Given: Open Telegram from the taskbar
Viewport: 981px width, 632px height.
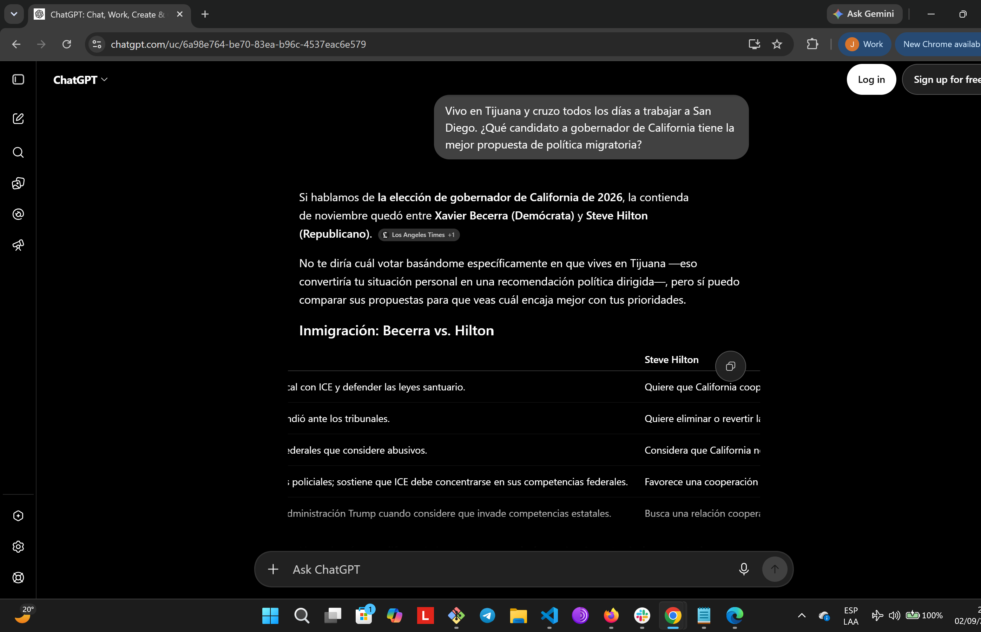Looking at the screenshot, I should point(487,615).
